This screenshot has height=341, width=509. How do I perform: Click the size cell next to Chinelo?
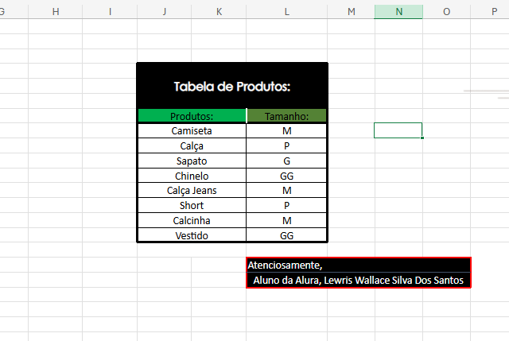point(286,176)
